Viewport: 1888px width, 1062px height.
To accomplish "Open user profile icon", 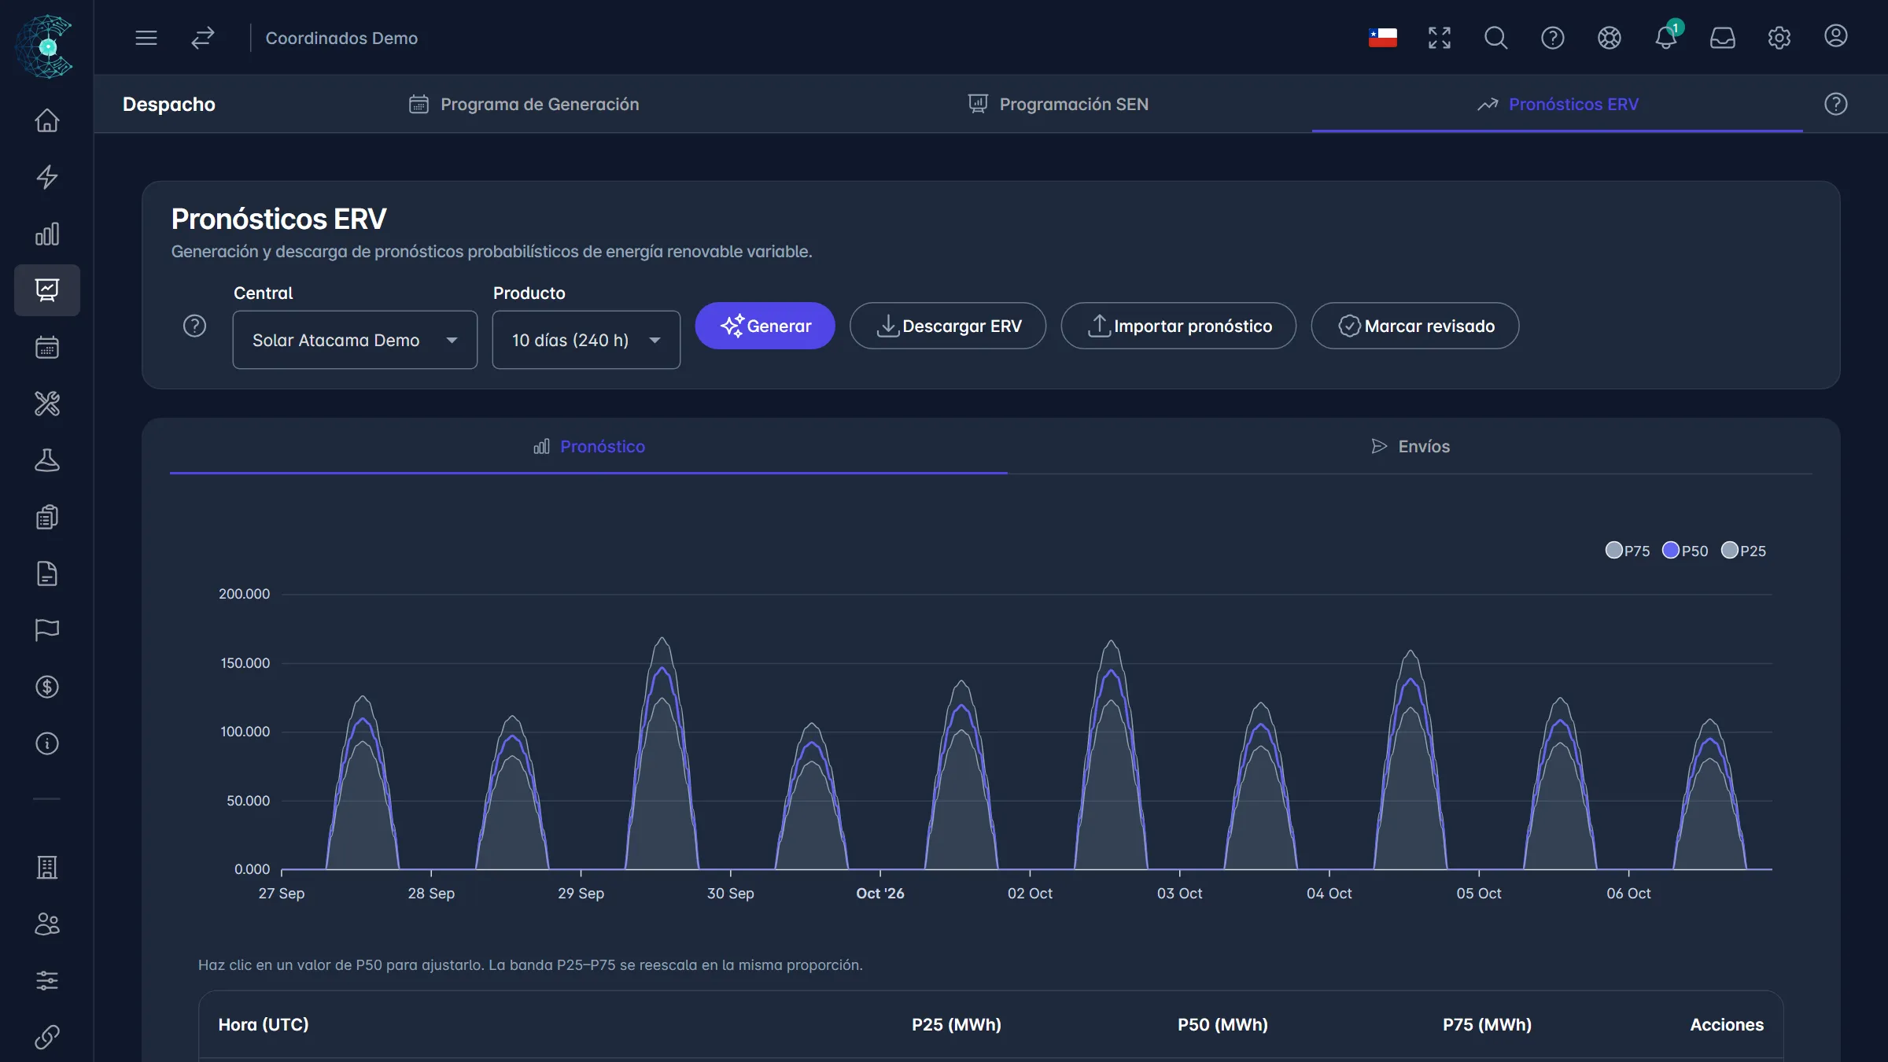I will tap(1835, 36).
